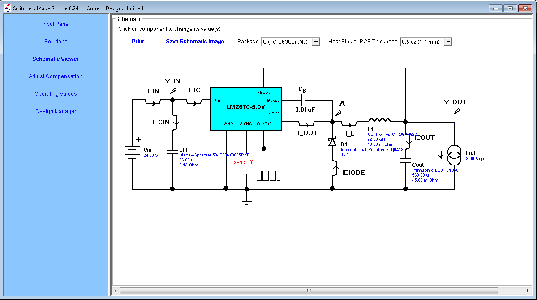This screenshot has width=537, height=300.
Task: Click the LM2670-5.0V regulator chip block
Action: [246, 109]
